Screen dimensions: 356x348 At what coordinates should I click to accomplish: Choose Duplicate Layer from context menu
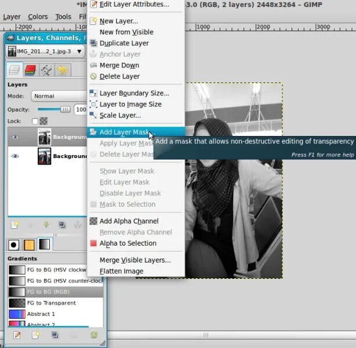pyautogui.click(x=136, y=43)
